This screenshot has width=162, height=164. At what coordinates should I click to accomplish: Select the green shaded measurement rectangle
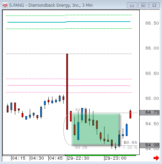pyautogui.click(x=95, y=129)
